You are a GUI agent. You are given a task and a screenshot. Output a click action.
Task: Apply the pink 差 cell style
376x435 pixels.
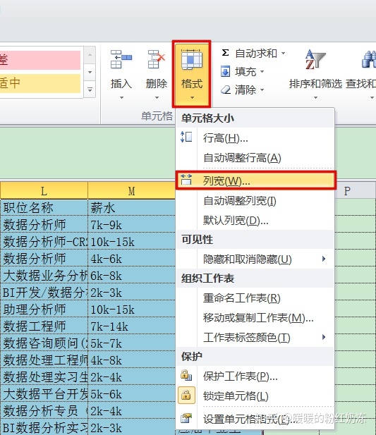coord(40,60)
